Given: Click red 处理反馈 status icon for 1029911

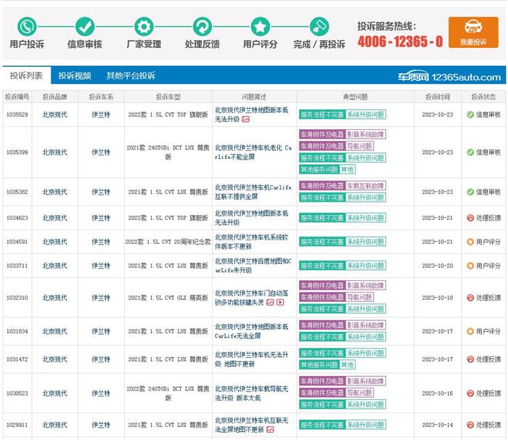Looking at the screenshot, I should pos(470,425).
